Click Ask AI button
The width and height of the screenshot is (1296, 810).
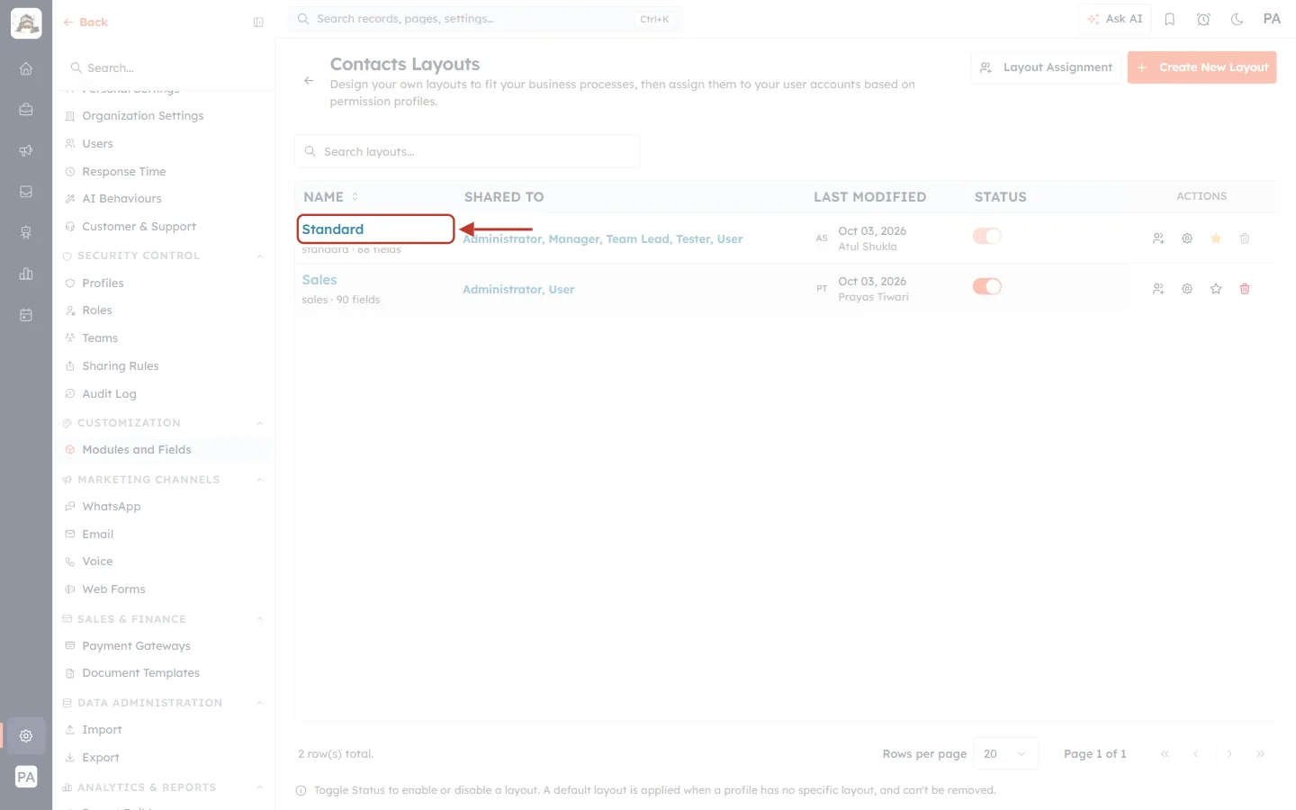(1114, 19)
